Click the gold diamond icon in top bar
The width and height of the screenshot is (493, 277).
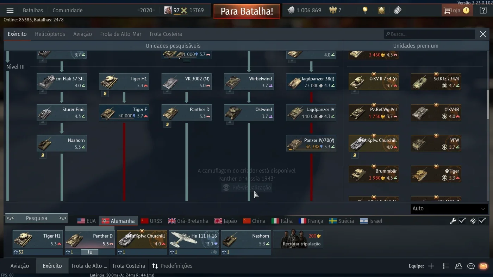click(381, 10)
